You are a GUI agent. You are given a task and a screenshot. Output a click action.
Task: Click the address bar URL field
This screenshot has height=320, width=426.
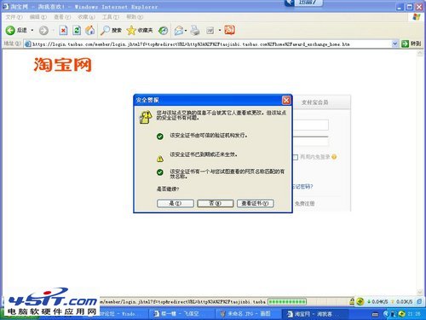[209, 44]
